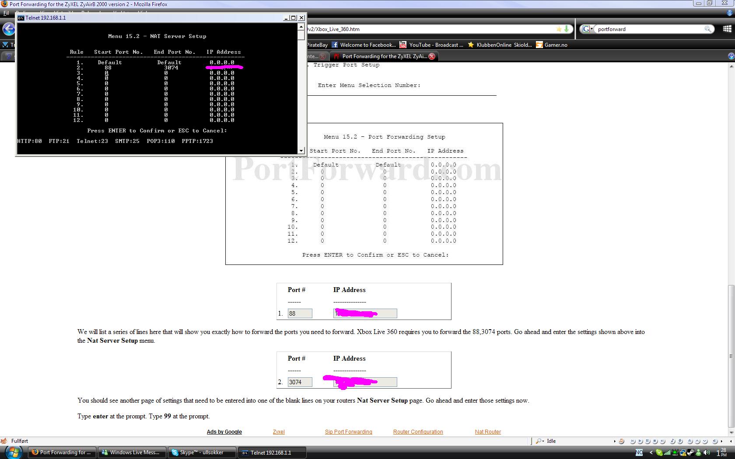Open the YouTube - Broadcast bookmark
This screenshot has height=459, width=735.
[x=431, y=45]
